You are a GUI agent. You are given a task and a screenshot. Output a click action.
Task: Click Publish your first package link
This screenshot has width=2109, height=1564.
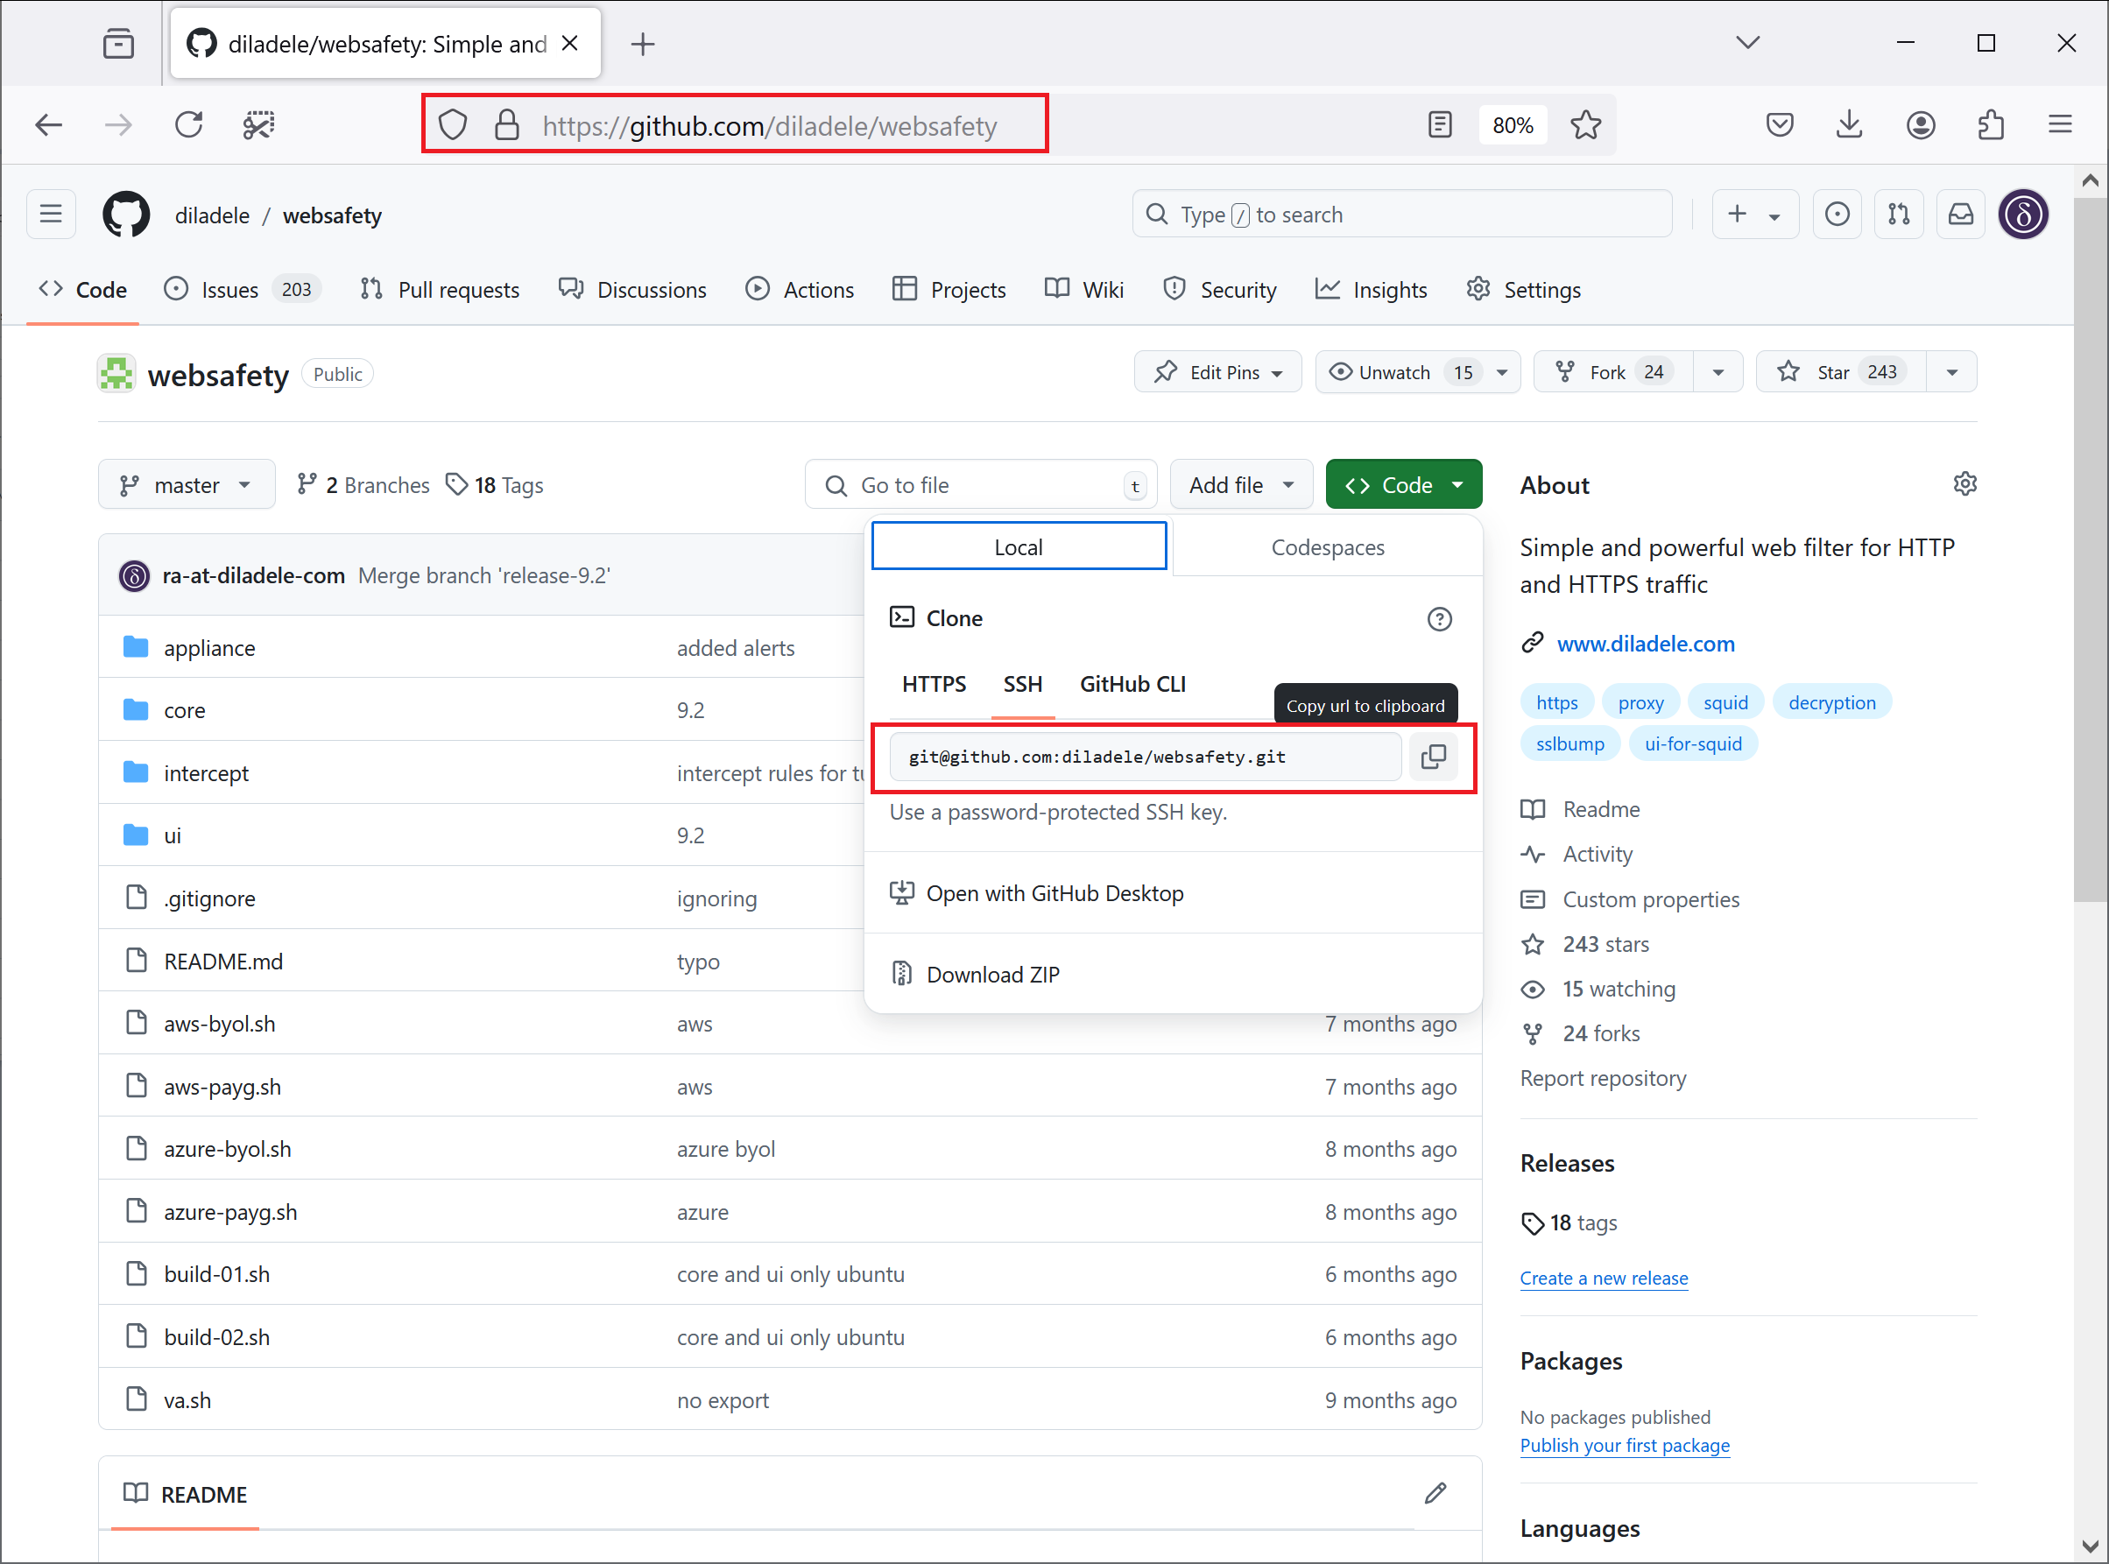1625,1446
